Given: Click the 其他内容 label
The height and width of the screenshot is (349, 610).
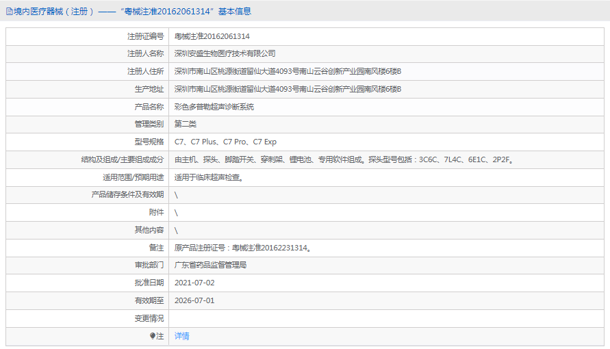Looking at the screenshot, I should (149, 230).
